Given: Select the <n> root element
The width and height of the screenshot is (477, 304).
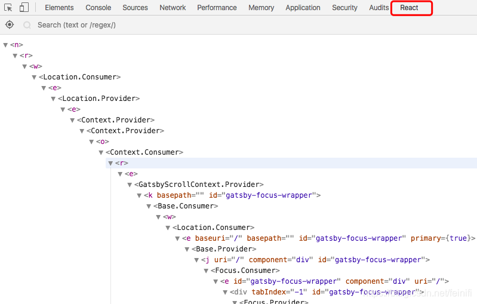Looking at the screenshot, I should pos(17,45).
